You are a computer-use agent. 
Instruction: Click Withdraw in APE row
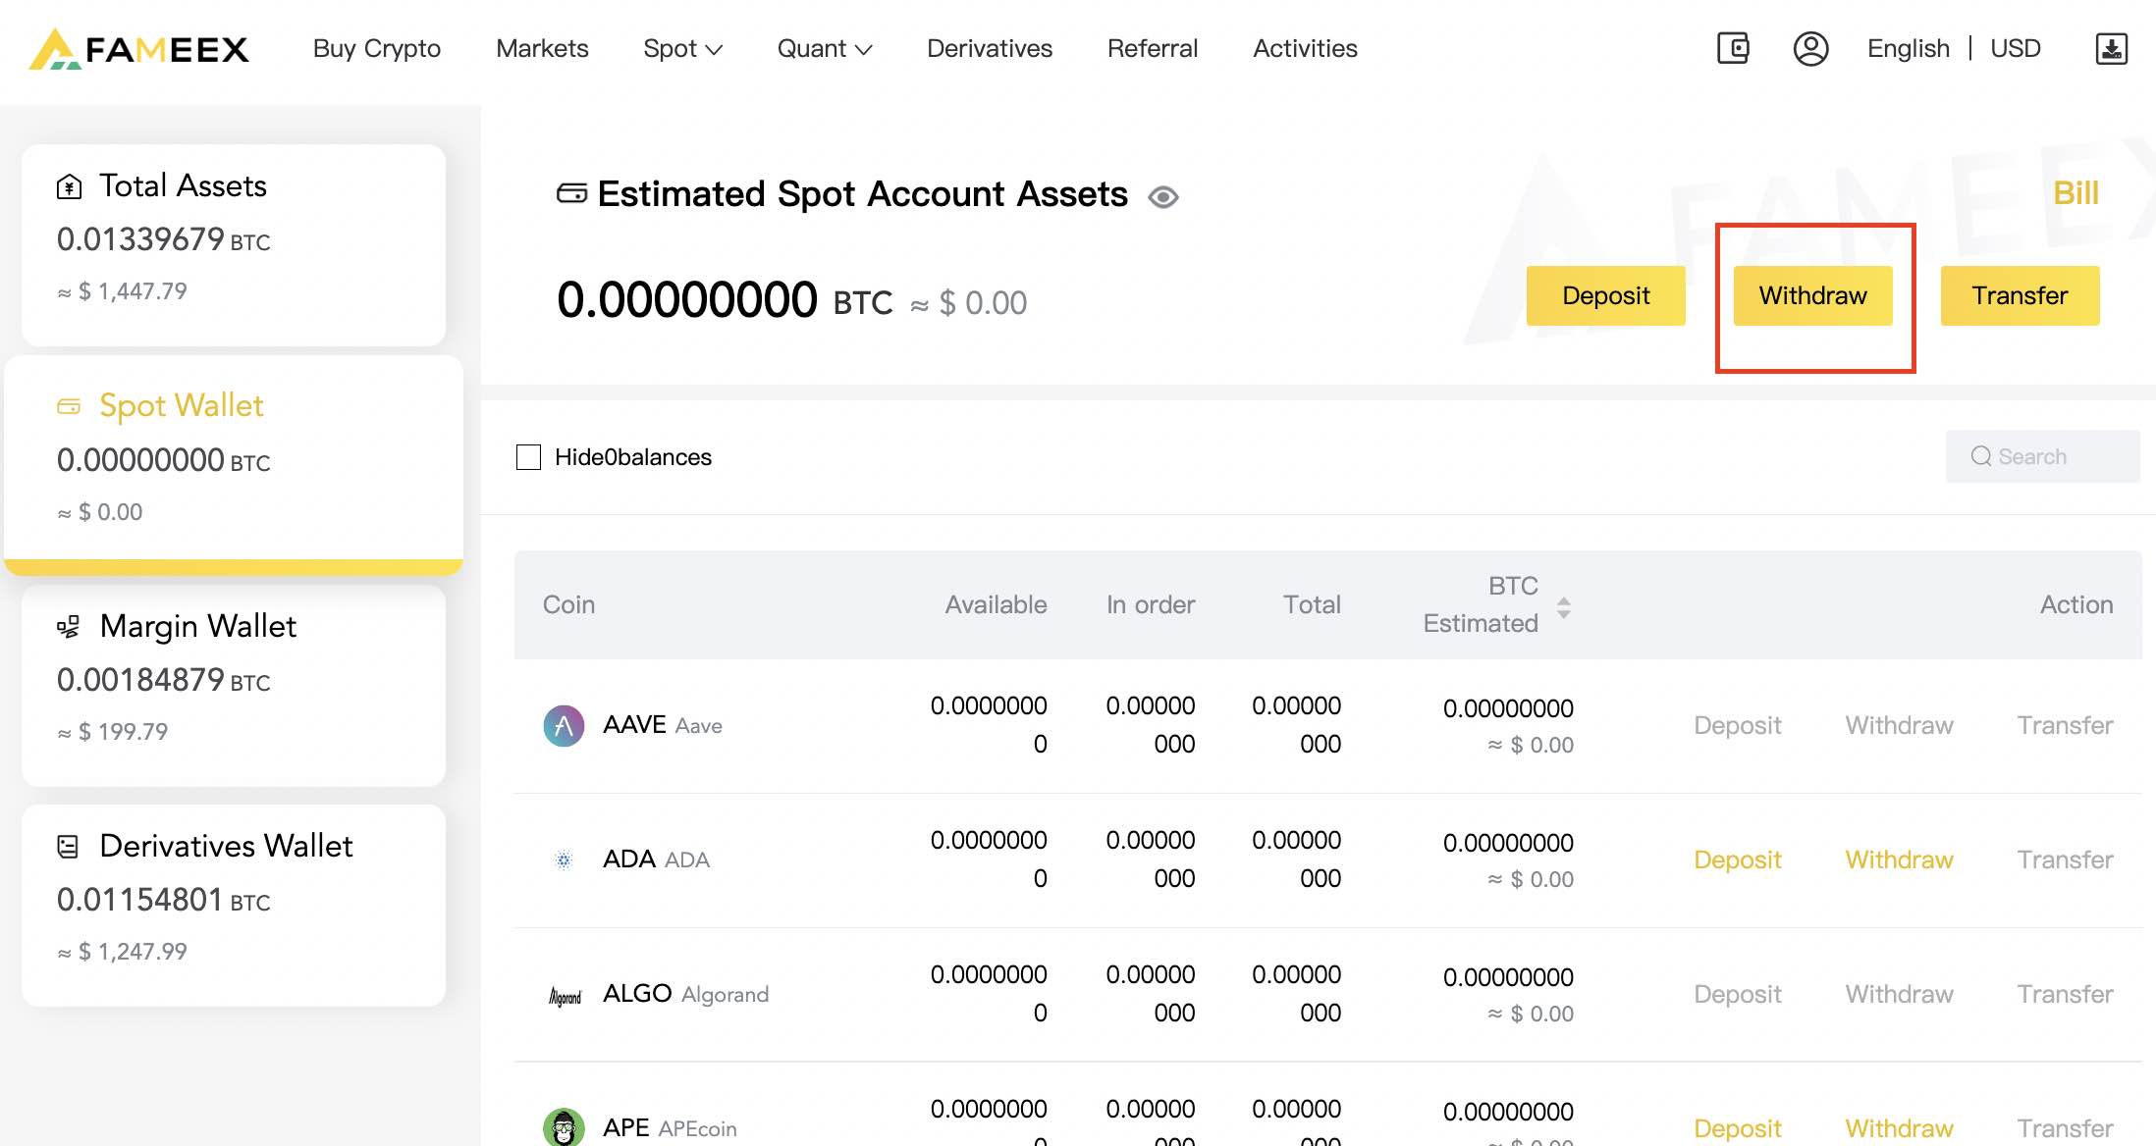[x=1899, y=1128]
